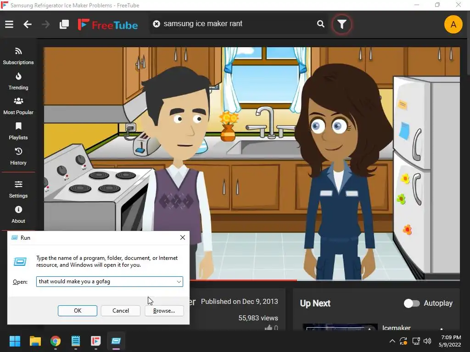Click Cancel in the Run dialog

(121, 311)
